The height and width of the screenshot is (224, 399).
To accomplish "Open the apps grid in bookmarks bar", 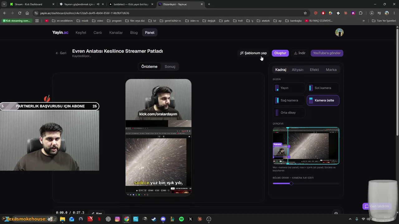I will click(x=37, y=21).
